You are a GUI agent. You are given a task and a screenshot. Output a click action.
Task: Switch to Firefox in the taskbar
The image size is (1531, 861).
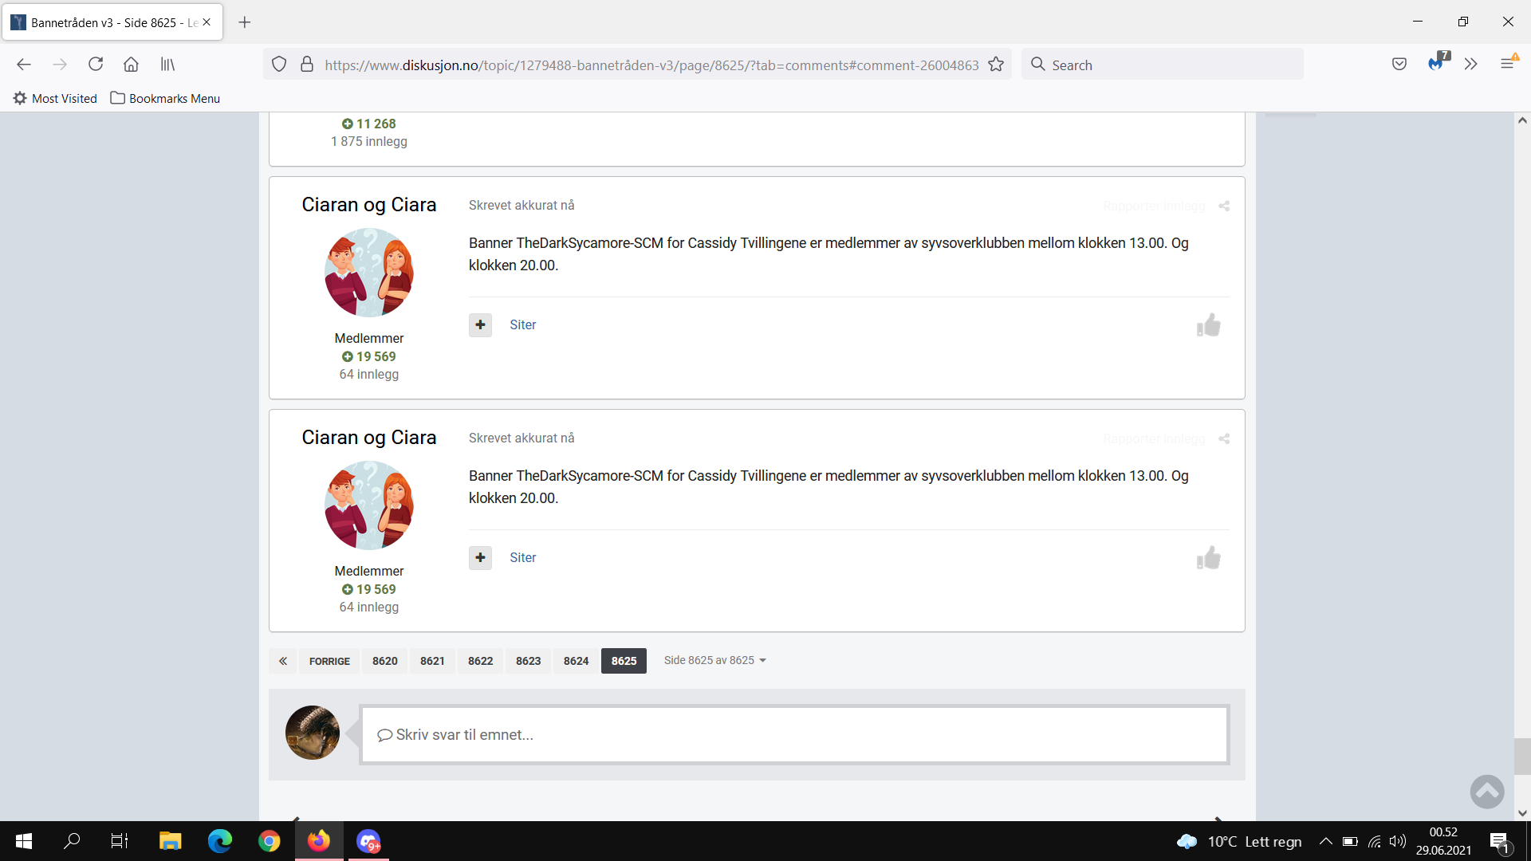319,841
